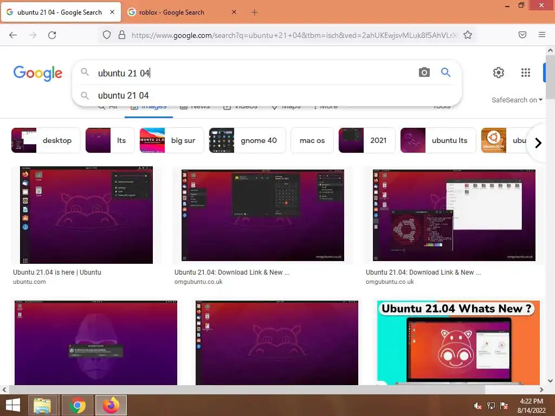Open the SafeSearch on dropdown
555x416 pixels.
(517, 100)
